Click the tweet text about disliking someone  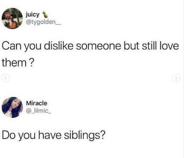(90, 54)
